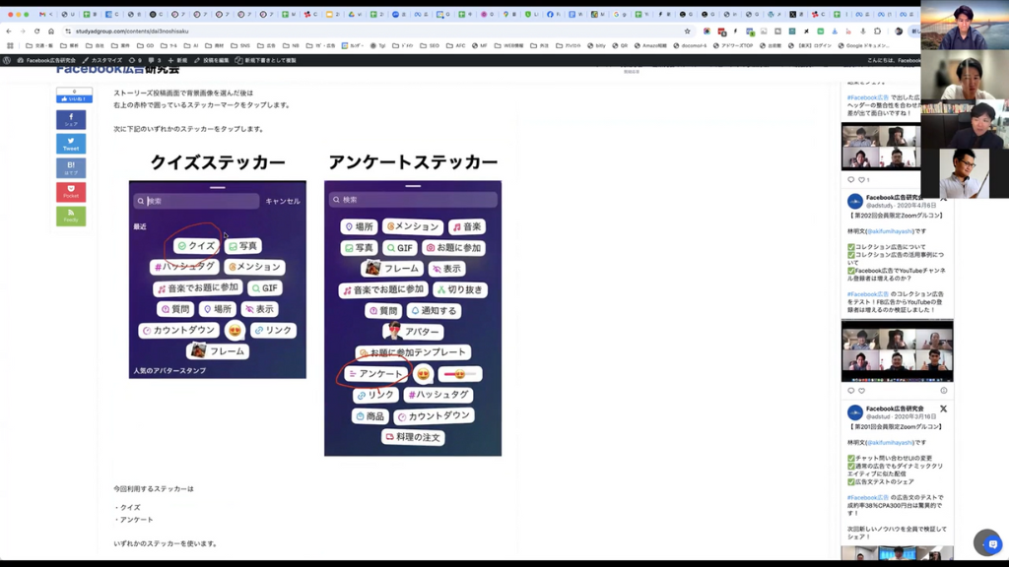Reply to the 第202回 tweet bubble icon
1009x567 pixels.
point(850,390)
